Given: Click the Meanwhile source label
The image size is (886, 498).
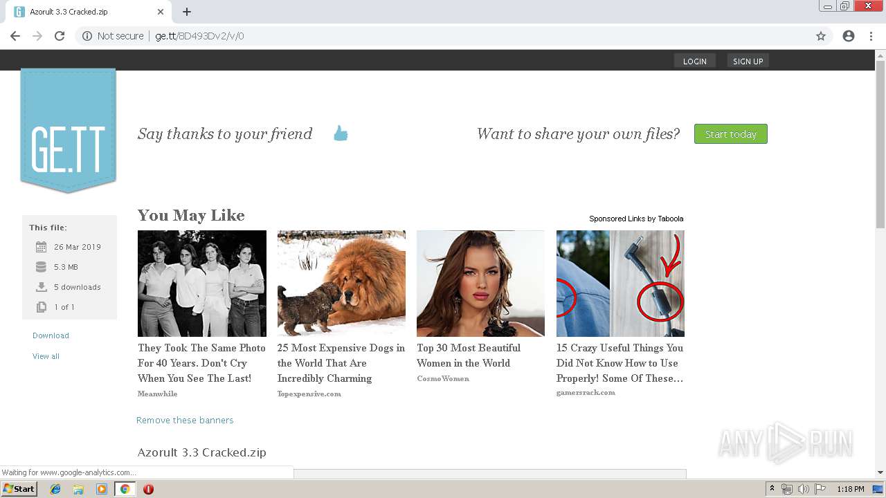Looking at the screenshot, I should [157, 394].
